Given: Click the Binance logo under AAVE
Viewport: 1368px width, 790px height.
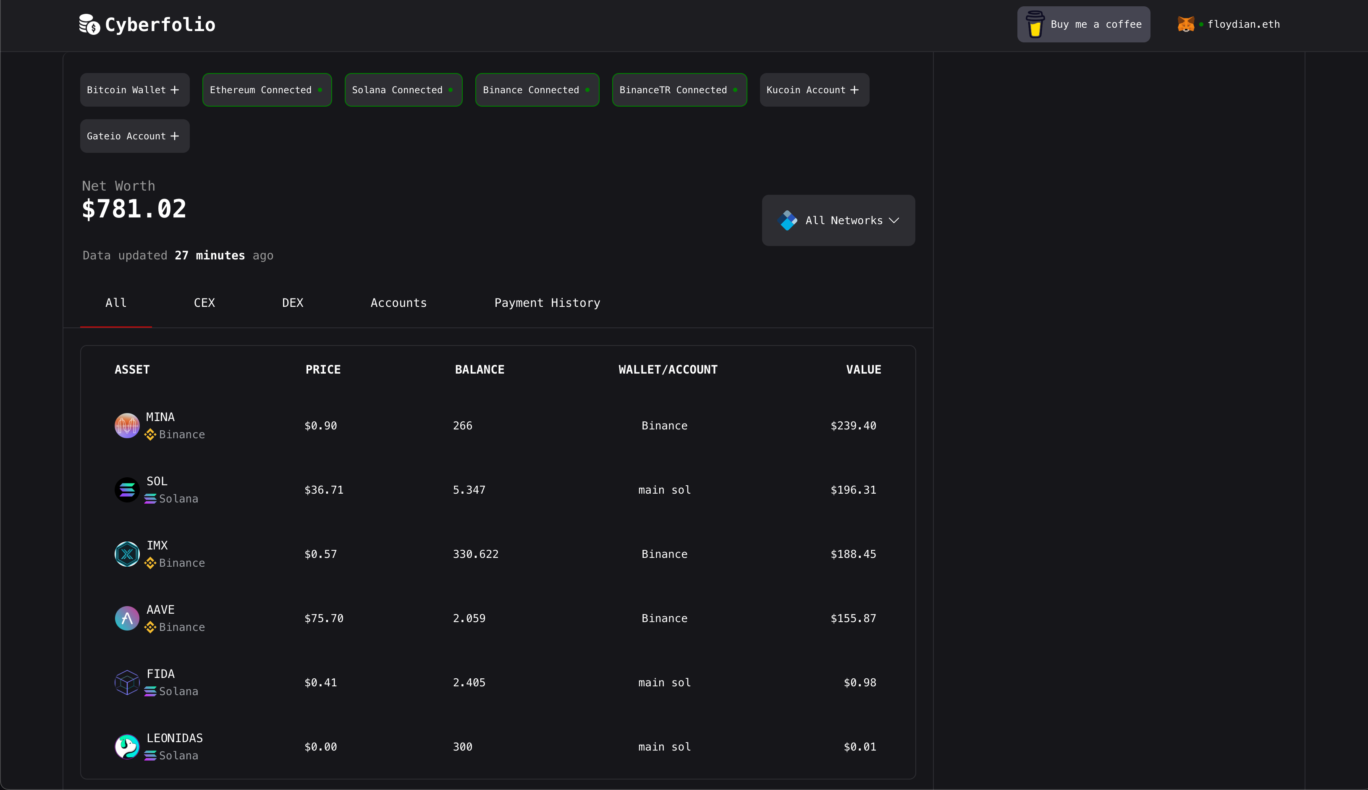Looking at the screenshot, I should [150, 627].
